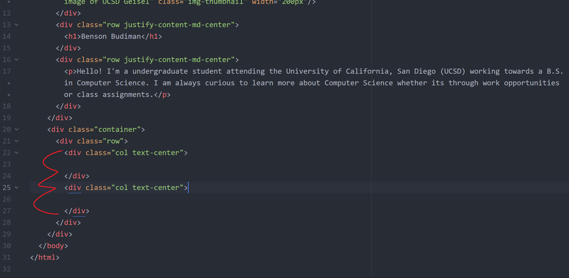
Task: Collapse the fold arrow on line 16
Action: tap(17, 60)
